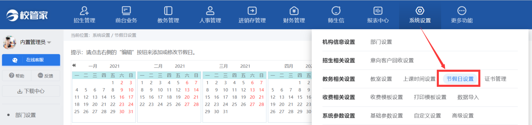This screenshot has height=125, width=532.
Task: Open 帮助 in the sidebar
Action: coord(17,76)
